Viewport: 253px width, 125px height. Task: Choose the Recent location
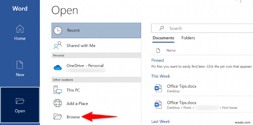click(x=96, y=30)
